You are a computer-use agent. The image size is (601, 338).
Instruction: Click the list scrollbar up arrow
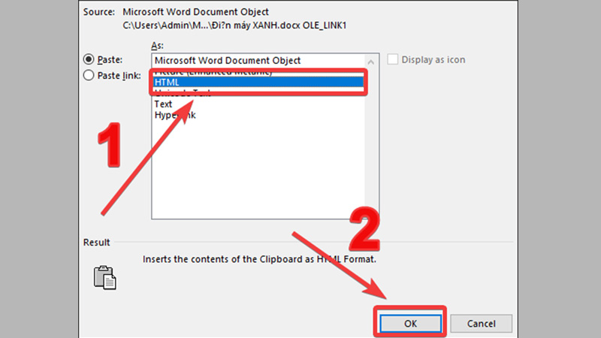pyautogui.click(x=370, y=62)
